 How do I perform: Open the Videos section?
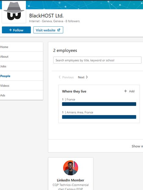tap(21, 86)
